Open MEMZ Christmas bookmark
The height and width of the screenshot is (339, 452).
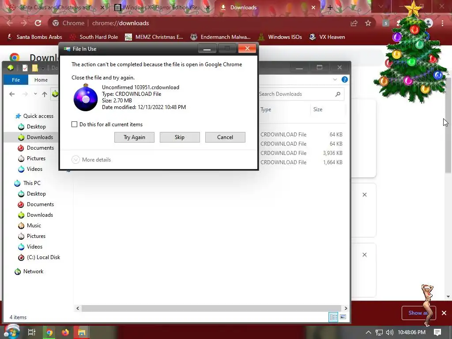click(x=154, y=37)
